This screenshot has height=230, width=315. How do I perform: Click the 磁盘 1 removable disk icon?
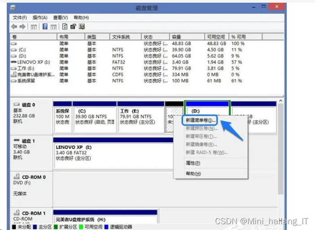coord(17,140)
